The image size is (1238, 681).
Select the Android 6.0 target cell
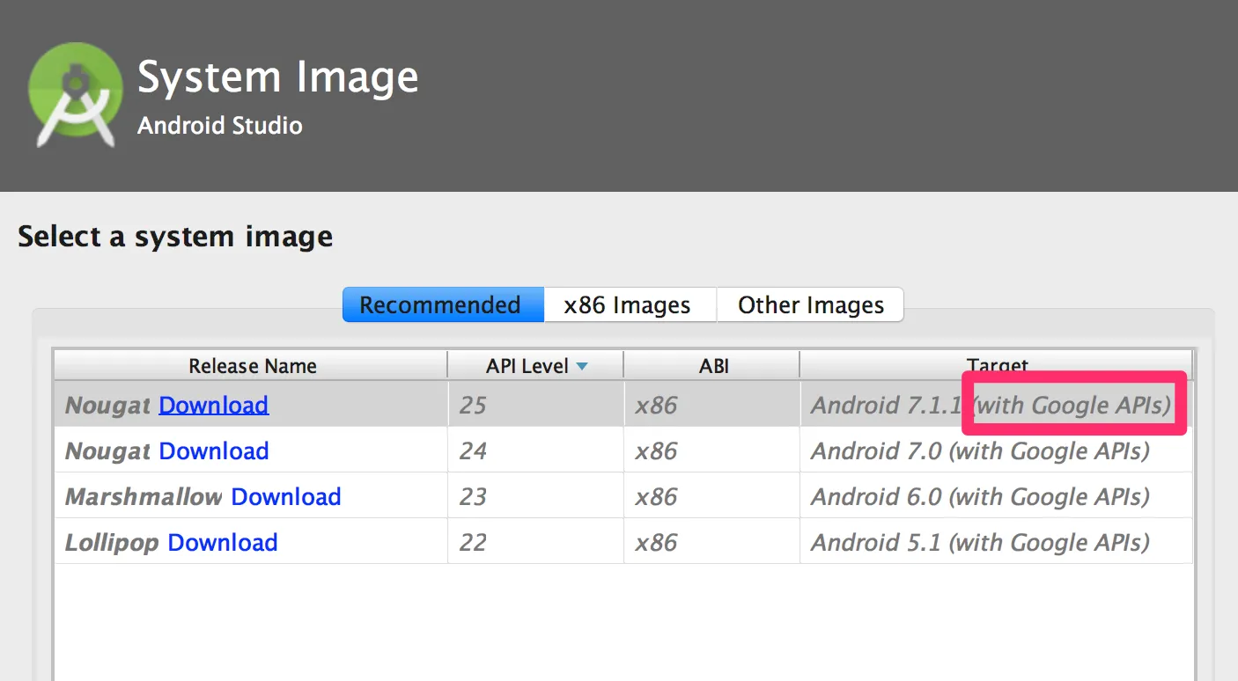(996, 496)
